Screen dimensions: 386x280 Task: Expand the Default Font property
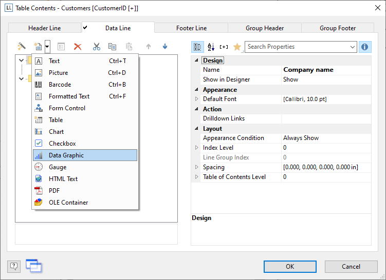tap(196, 99)
